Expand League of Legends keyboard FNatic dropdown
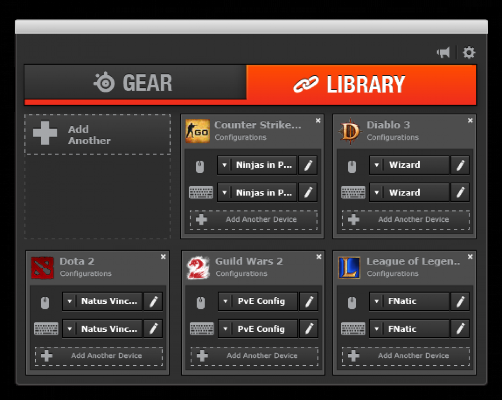 376,329
